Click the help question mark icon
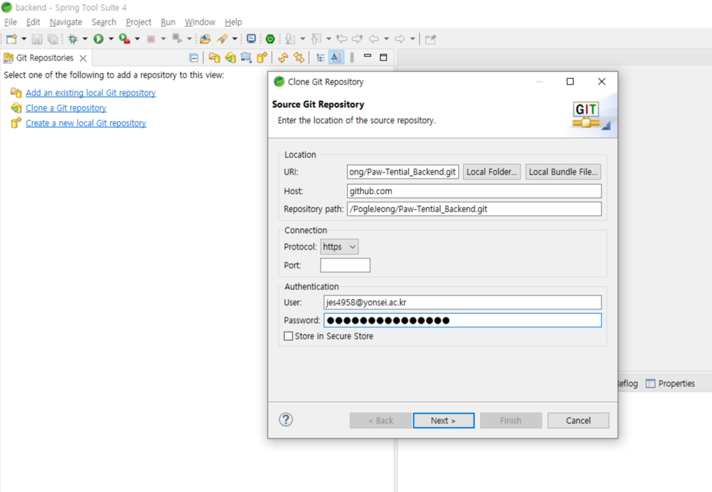This screenshot has width=712, height=492. pyautogui.click(x=286, y=420)
